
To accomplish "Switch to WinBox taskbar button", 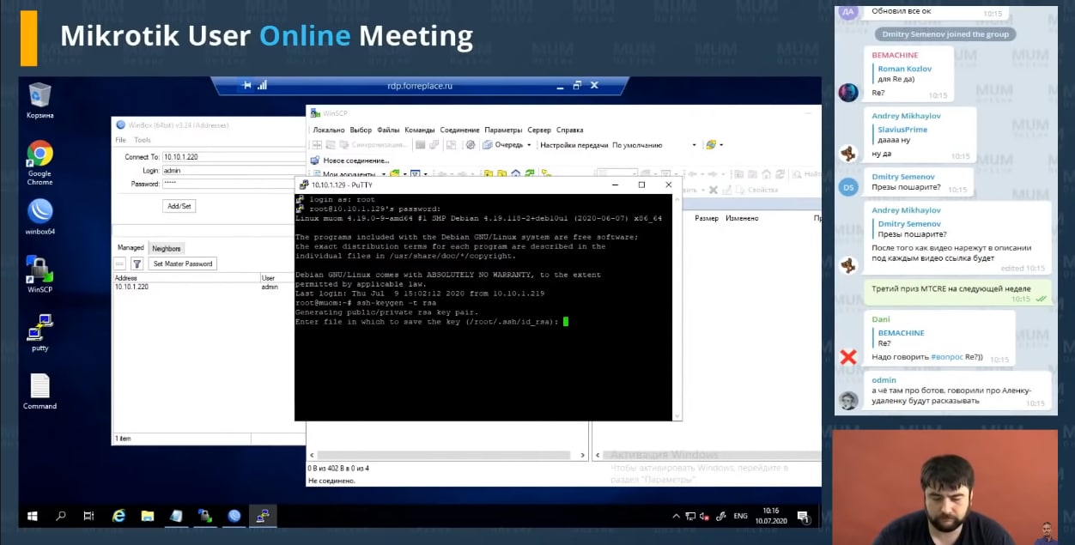I will (234, 516).
